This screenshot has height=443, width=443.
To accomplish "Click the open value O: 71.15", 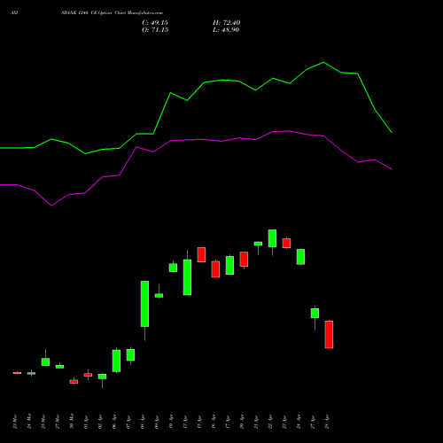I will pos(155,30).
